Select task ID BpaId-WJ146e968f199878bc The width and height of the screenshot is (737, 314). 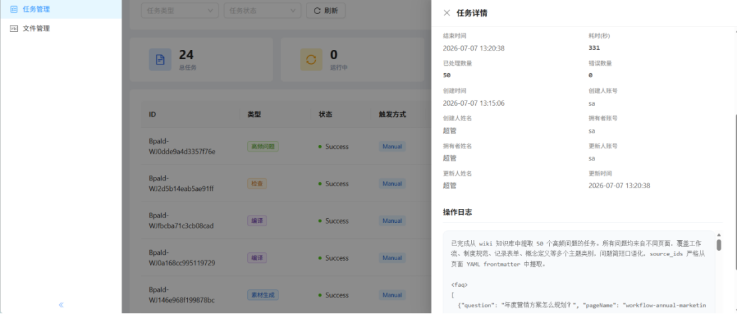pyautogui.click(x=181, y=295)
